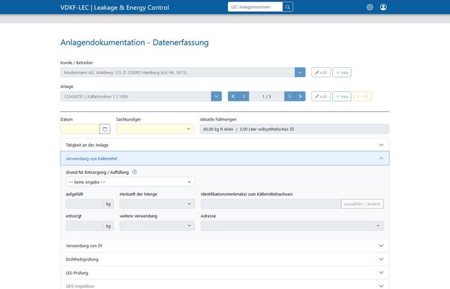This screenshot has height=289, width=450.
Task: Click help icon beside Grund für Entsorgung
Action: [134, 172]
